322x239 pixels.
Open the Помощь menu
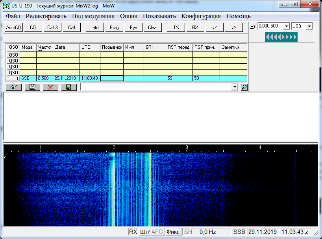tap(239, 16)
